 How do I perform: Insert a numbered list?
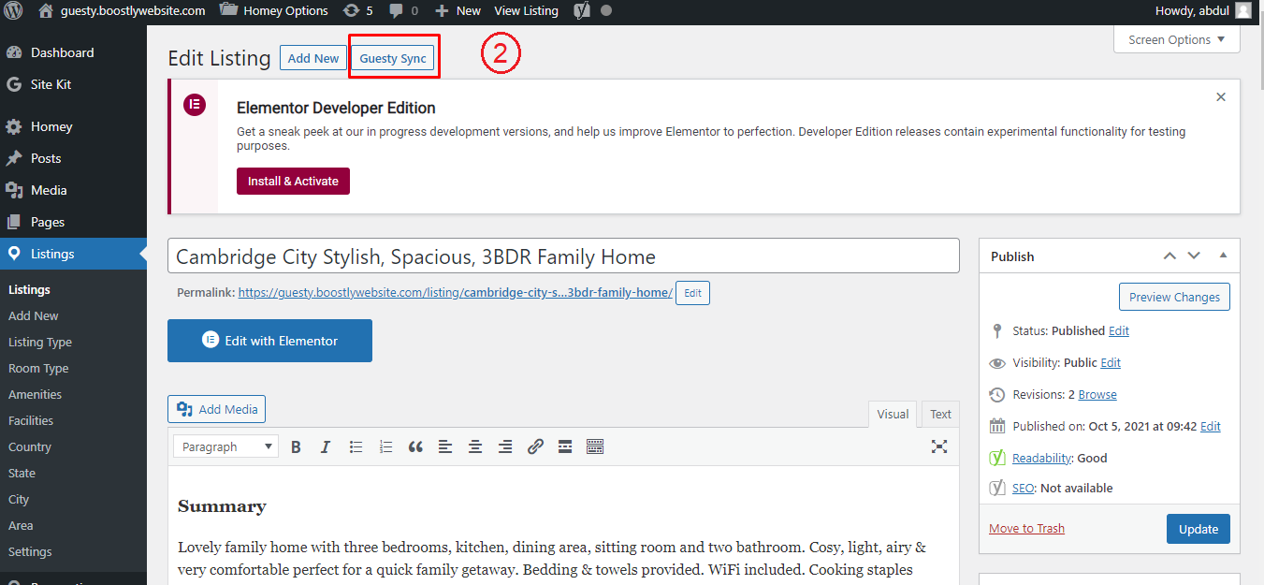pyautogui.click(x=385, y=446)
